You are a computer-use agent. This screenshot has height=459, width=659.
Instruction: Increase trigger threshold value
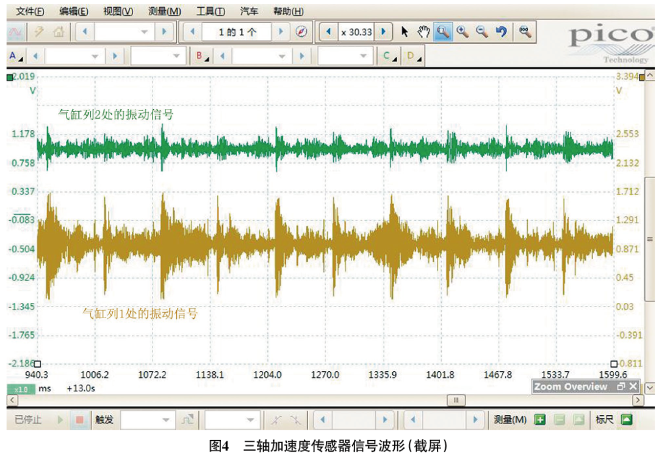point(384,419)
